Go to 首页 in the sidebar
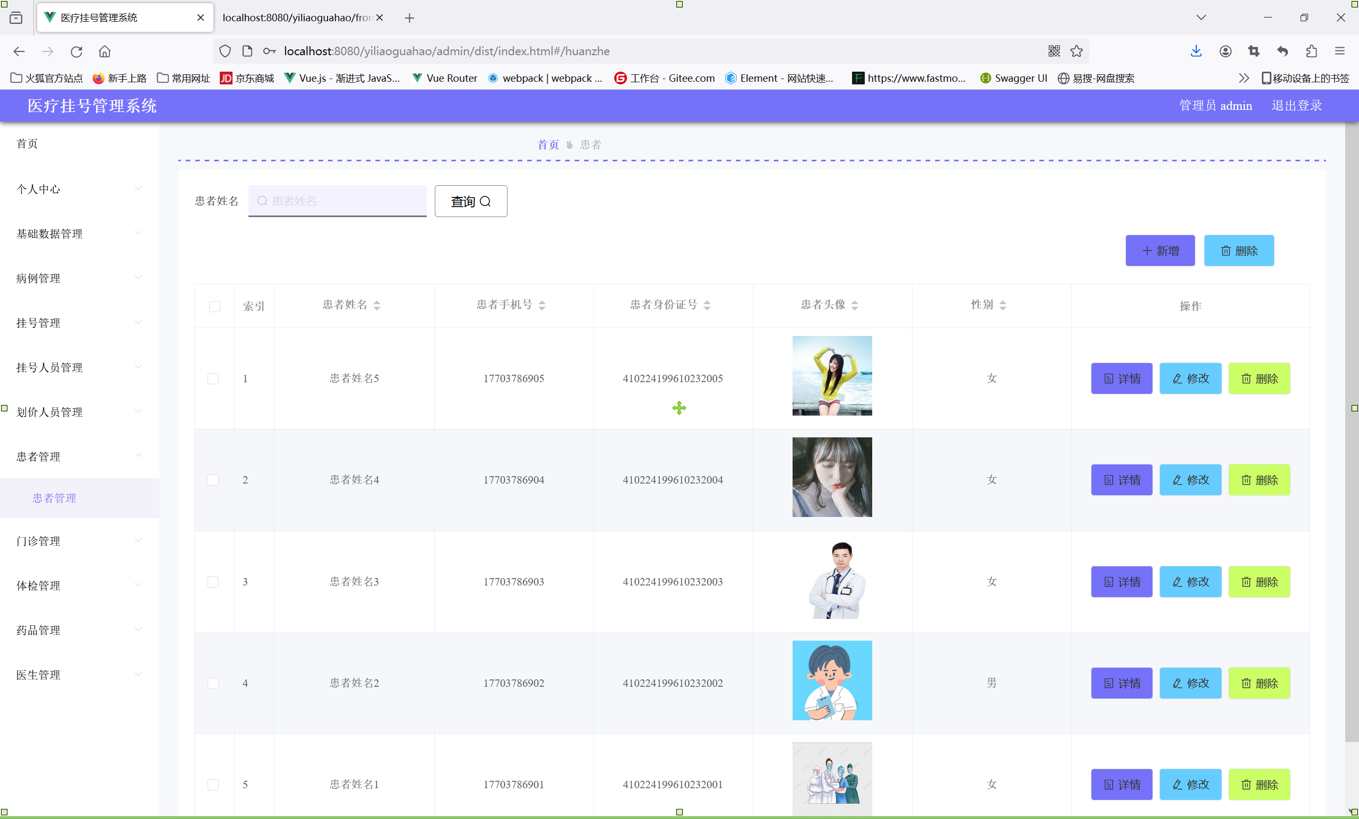This screenshot has width=1359, height=819. [x=28, y=144]
